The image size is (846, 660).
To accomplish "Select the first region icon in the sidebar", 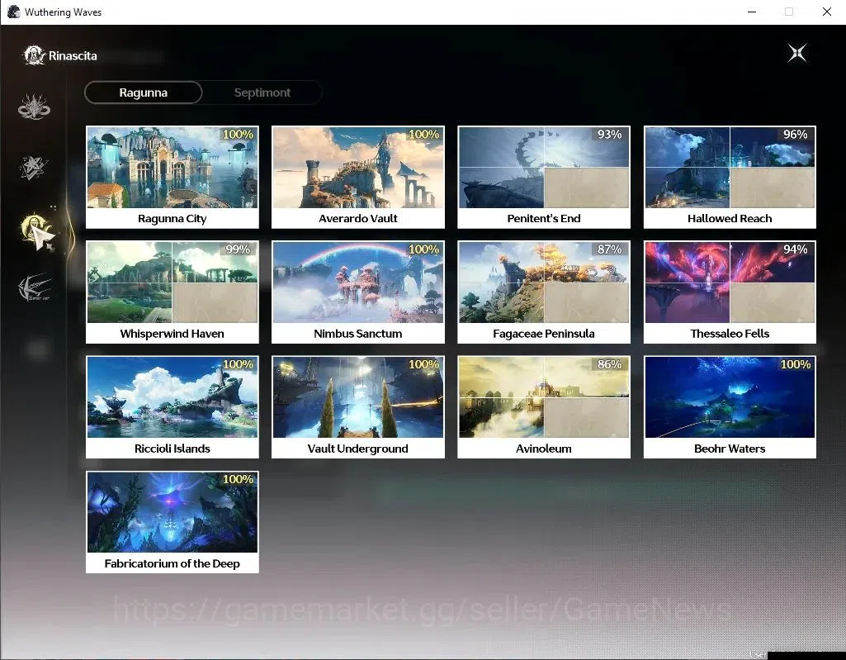I will tap(34, 107).
